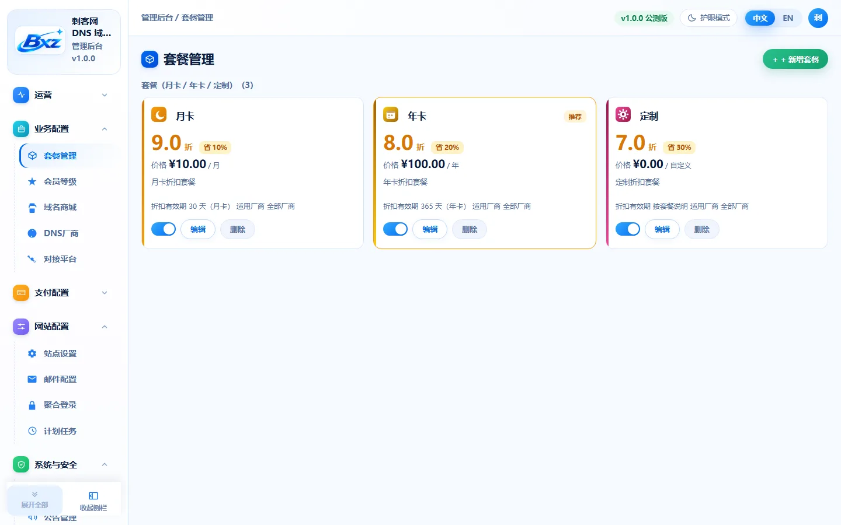Click the v1.0.0 公测版 version badge

[x=644, y=18]
